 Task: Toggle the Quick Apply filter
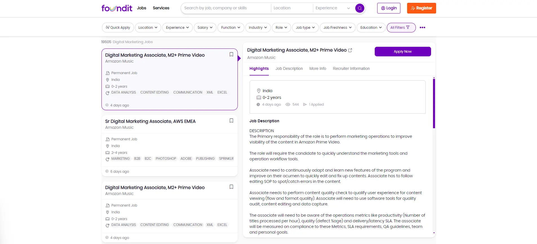click(x=118, y=28)
